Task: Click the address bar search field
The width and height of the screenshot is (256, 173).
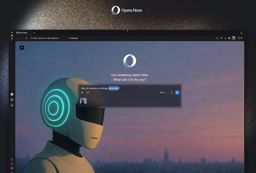Action: [46, 38]
